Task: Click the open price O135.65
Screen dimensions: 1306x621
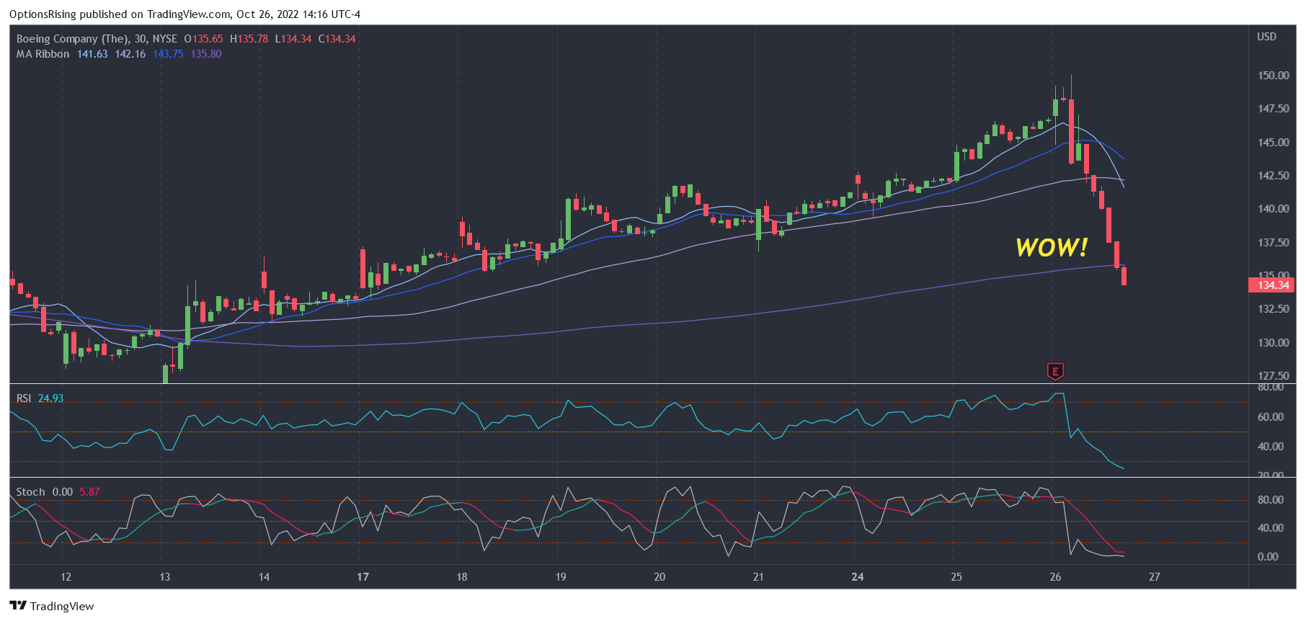Action: click(x=203, y=39)
